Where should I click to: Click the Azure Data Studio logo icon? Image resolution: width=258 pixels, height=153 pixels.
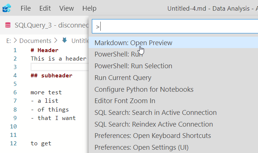[x=7, y=8]
